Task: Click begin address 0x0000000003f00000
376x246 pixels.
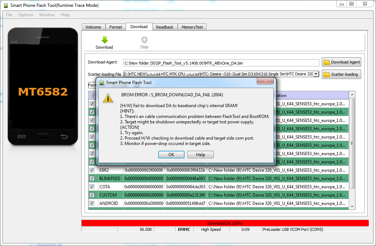Action: tap(144, 170)
